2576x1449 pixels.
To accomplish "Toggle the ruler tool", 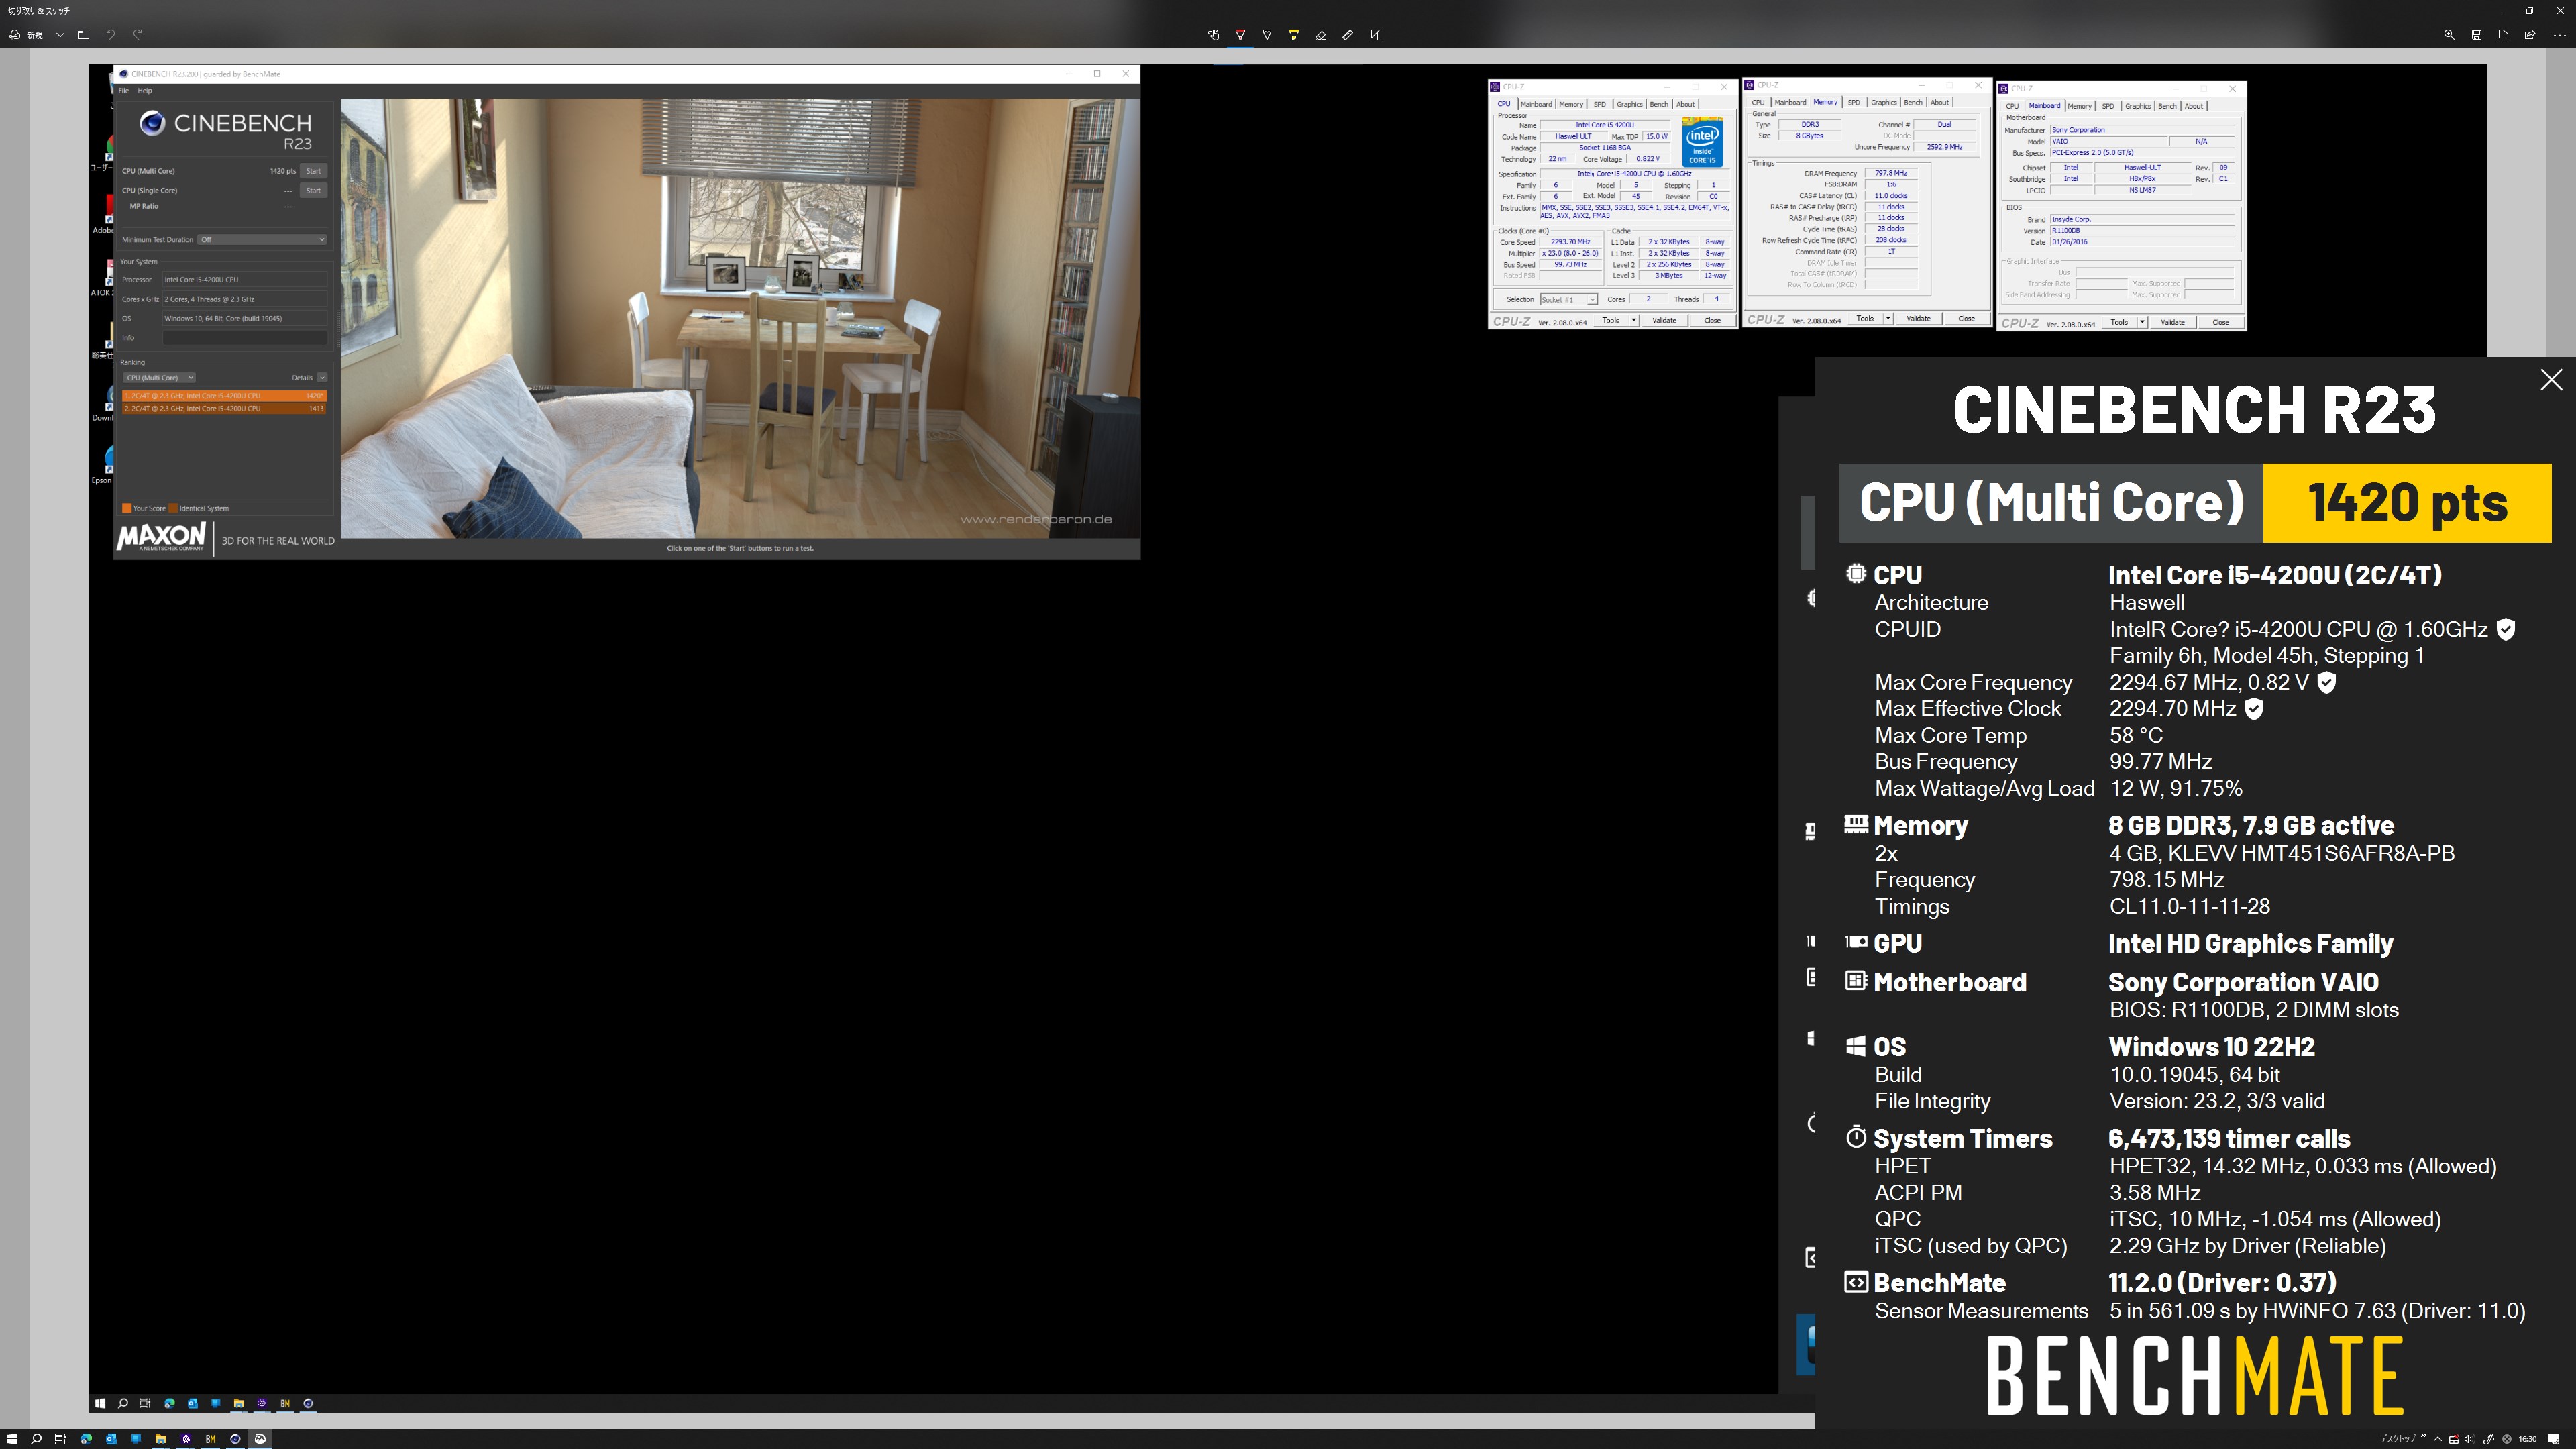I will pyautogui.click(x=1348, y=35).
